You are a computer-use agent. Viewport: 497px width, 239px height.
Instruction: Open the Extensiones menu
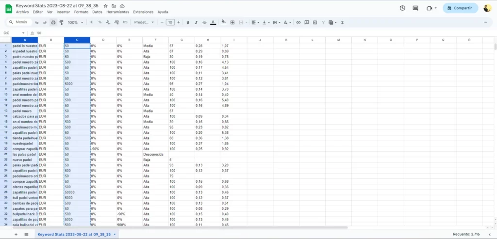[x=143, y=12]
